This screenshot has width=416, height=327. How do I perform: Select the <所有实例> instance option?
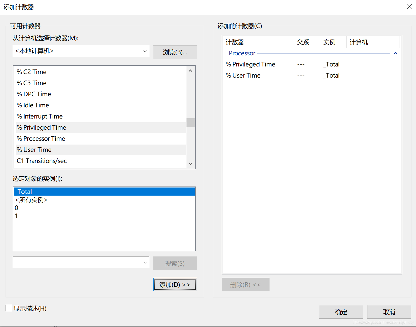[31, 200]
